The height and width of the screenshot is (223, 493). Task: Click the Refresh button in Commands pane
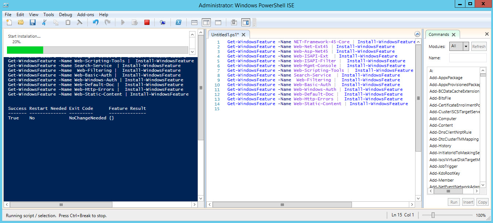pos(479,46)
